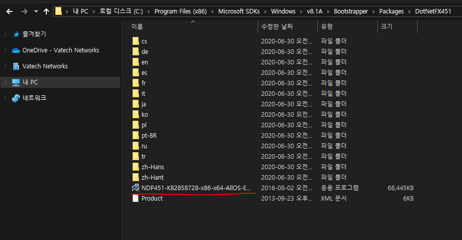Expand the OneDrive - Vatech Networks node
Viewport: 462px width, 240px height.
pos(5,50)
